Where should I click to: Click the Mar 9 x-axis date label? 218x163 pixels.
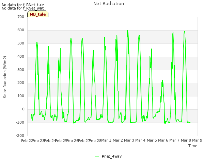pos(197,140)
